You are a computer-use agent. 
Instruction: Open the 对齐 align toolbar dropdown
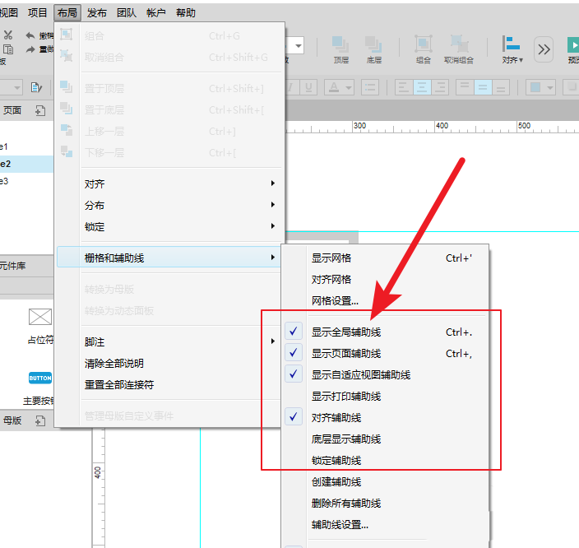click(512, 49)
